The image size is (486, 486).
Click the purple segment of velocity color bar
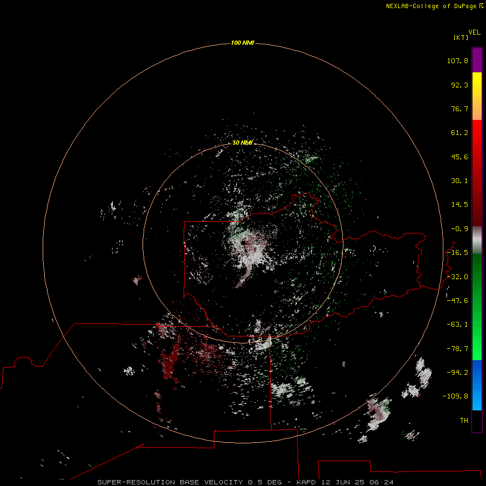coord(477,60)
